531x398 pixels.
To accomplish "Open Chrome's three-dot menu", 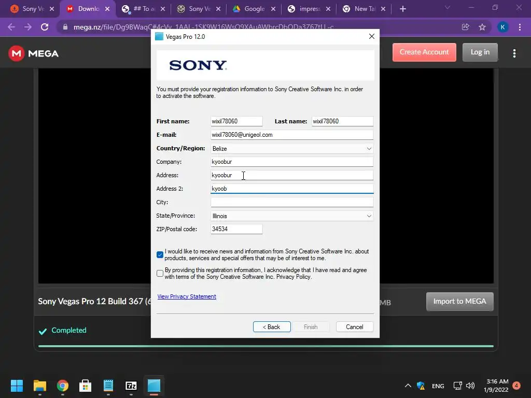I will pyautogui.click(x=520, y=27).
